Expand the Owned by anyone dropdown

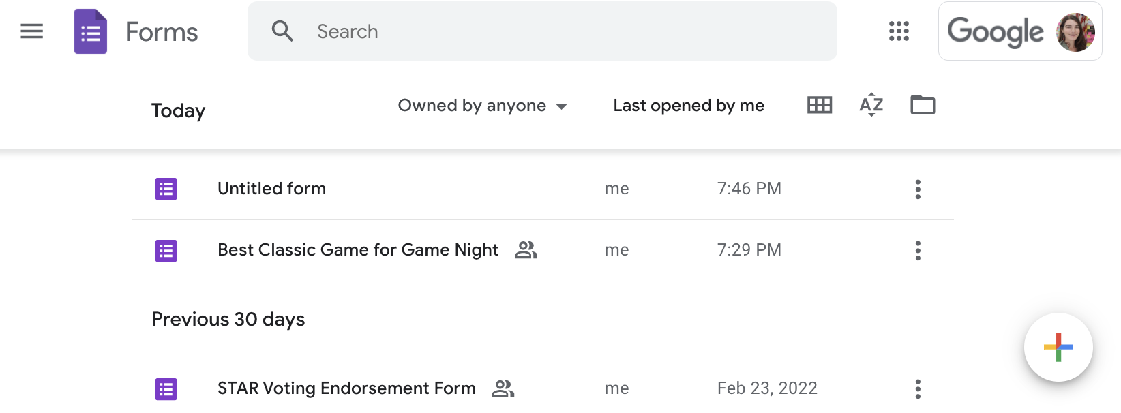(x=482, y=106)
